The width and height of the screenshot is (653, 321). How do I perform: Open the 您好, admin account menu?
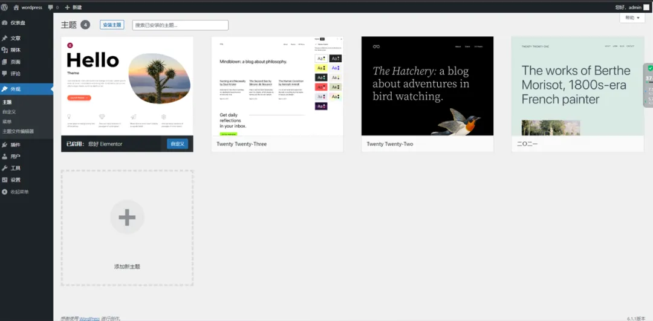click(632, 7)
